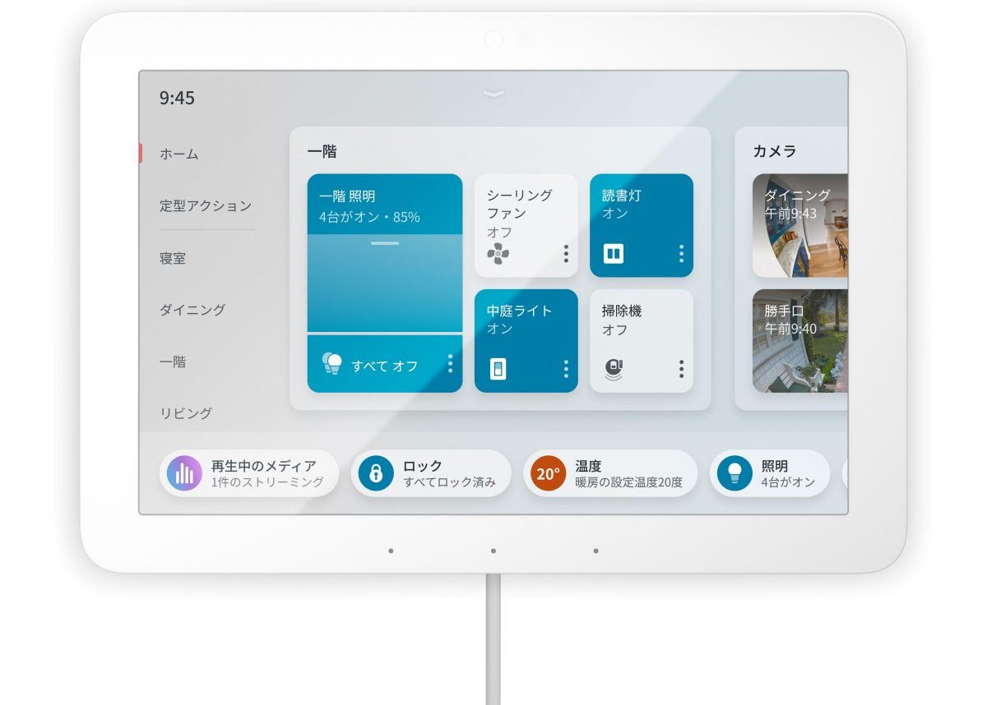Open more options for 中庭ライト
The height and width of the screenshot is (705, 987).
pos(566,369)
